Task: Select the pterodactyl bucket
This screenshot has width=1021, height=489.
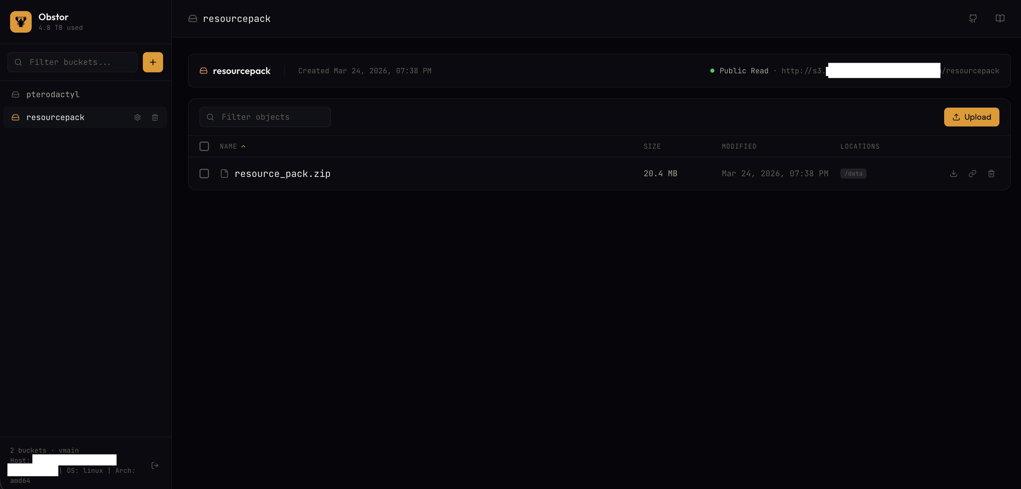Action: pyautogui.click(x=53, y=95)
